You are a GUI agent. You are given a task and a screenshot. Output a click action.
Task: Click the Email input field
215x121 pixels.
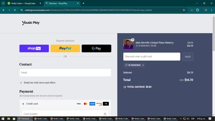(x=65, y=73)
